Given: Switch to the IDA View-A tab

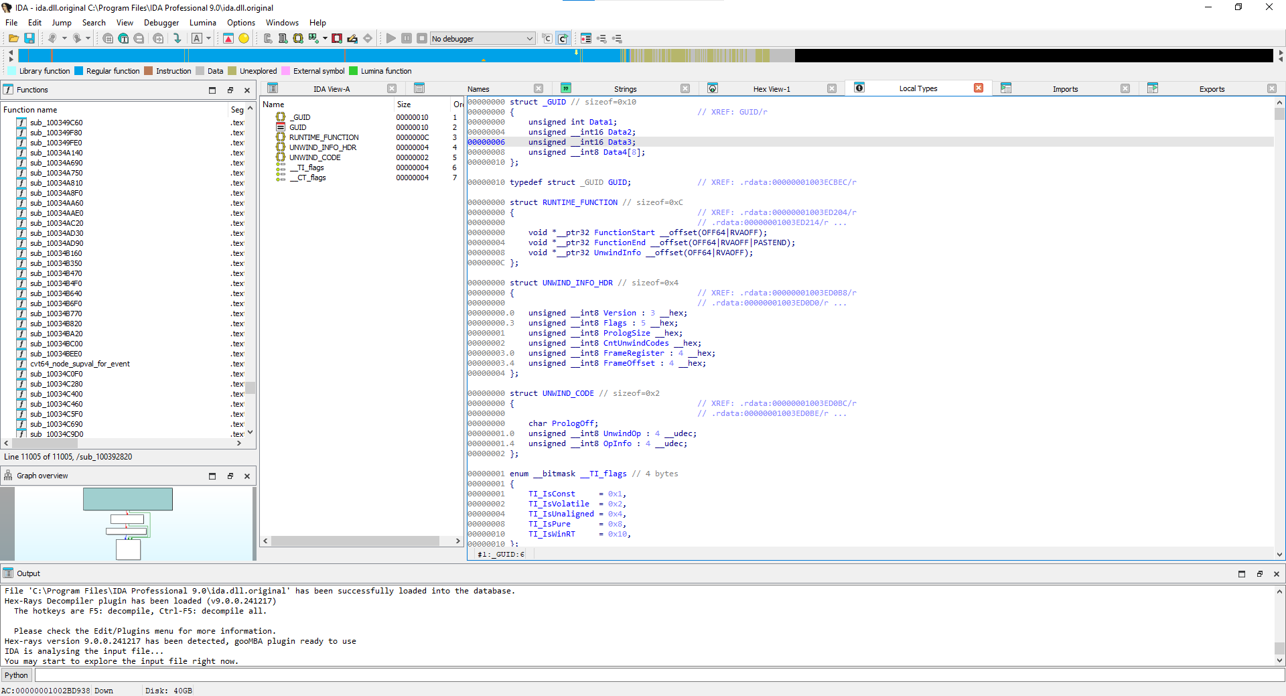Looking at the screenshot, I should point(332,89).
